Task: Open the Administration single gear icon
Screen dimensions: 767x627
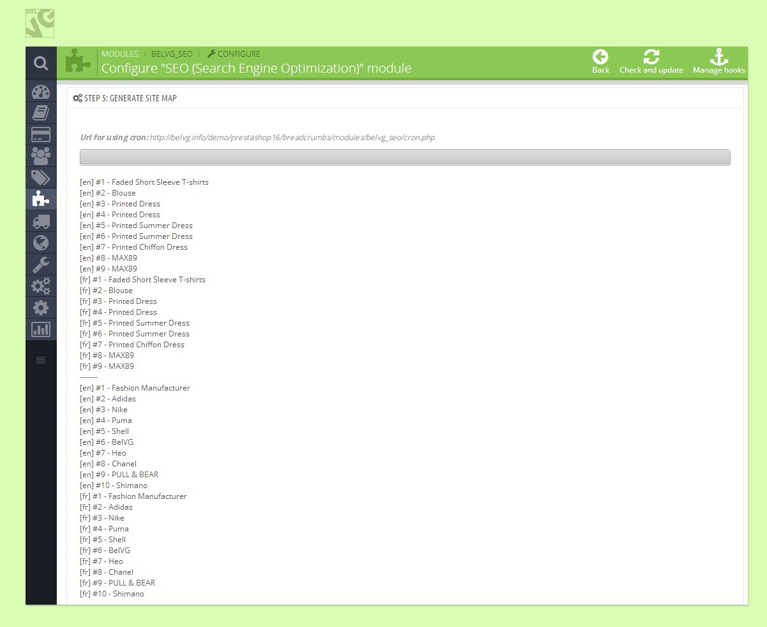Action: pos(41,308)
